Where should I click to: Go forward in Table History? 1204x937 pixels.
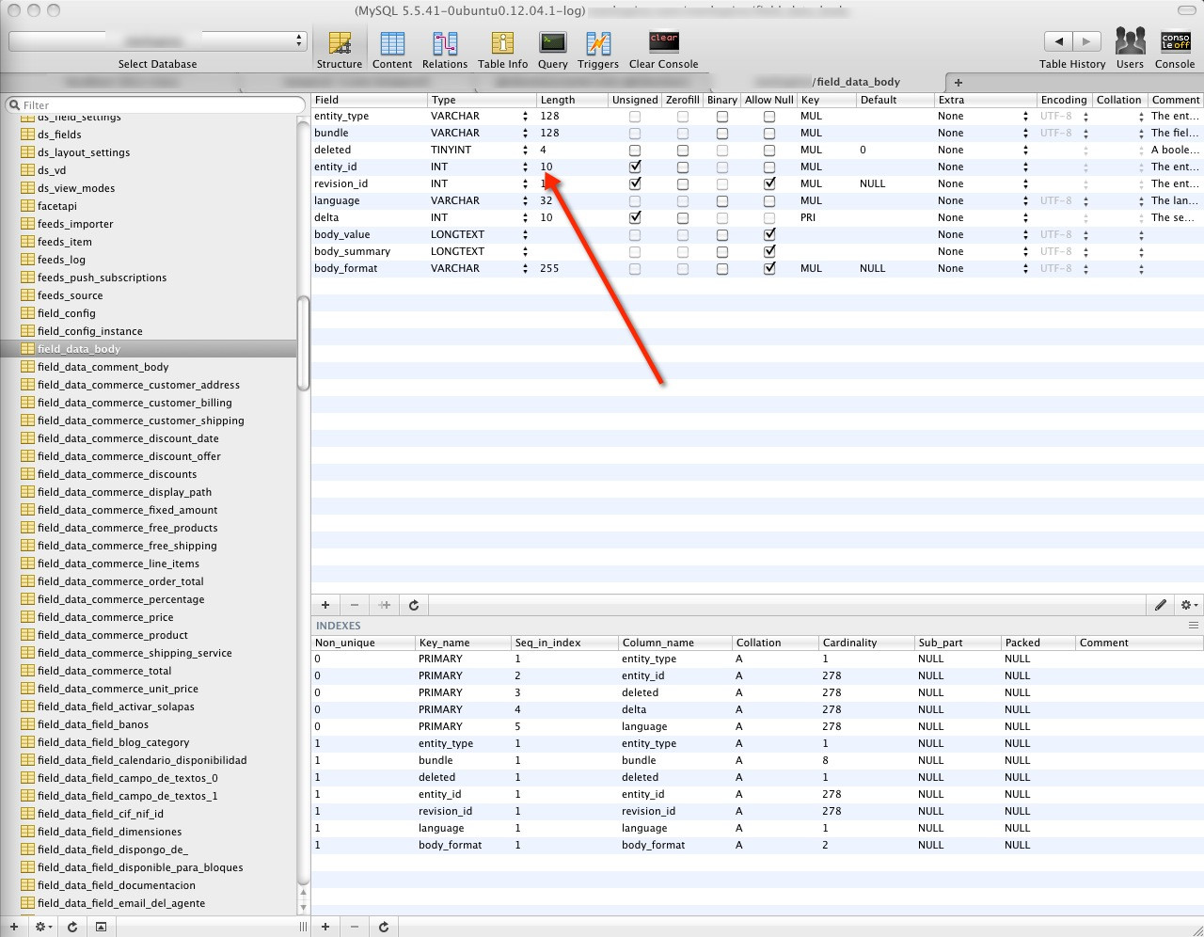tap(1087, 41)
